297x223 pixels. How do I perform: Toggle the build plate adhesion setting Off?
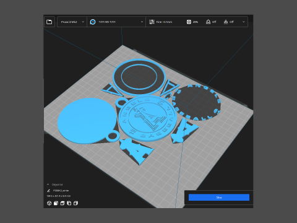coord(229,22)
